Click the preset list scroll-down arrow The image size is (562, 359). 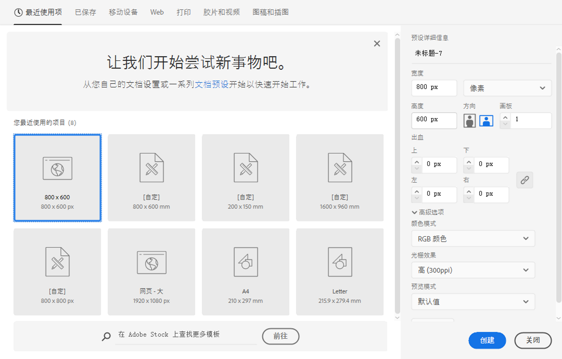[x=397, y=318]
